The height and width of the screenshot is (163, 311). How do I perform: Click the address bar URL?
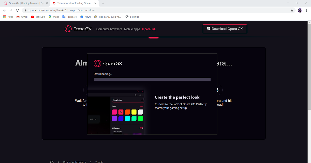click(x=62, y=10)
